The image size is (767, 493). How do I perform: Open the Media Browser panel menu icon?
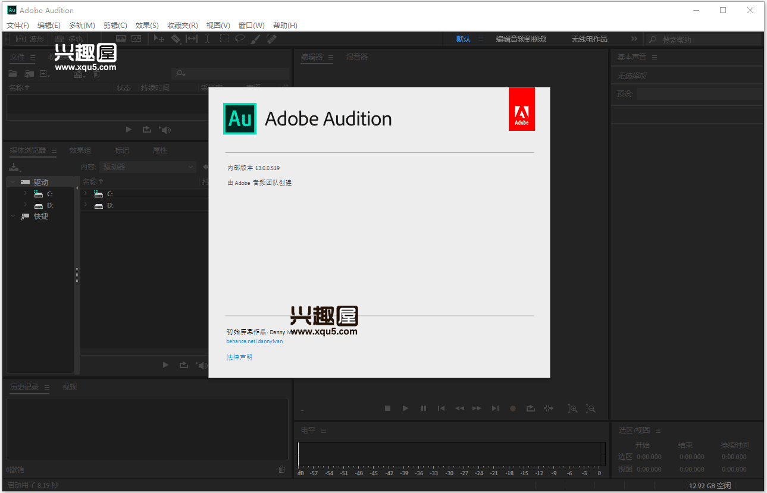click(x=54, y=150)
